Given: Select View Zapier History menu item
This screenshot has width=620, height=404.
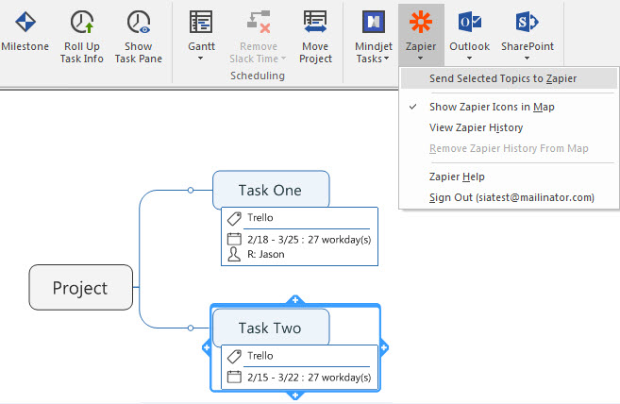Looking at the screenshot, I should click(476, 127).
